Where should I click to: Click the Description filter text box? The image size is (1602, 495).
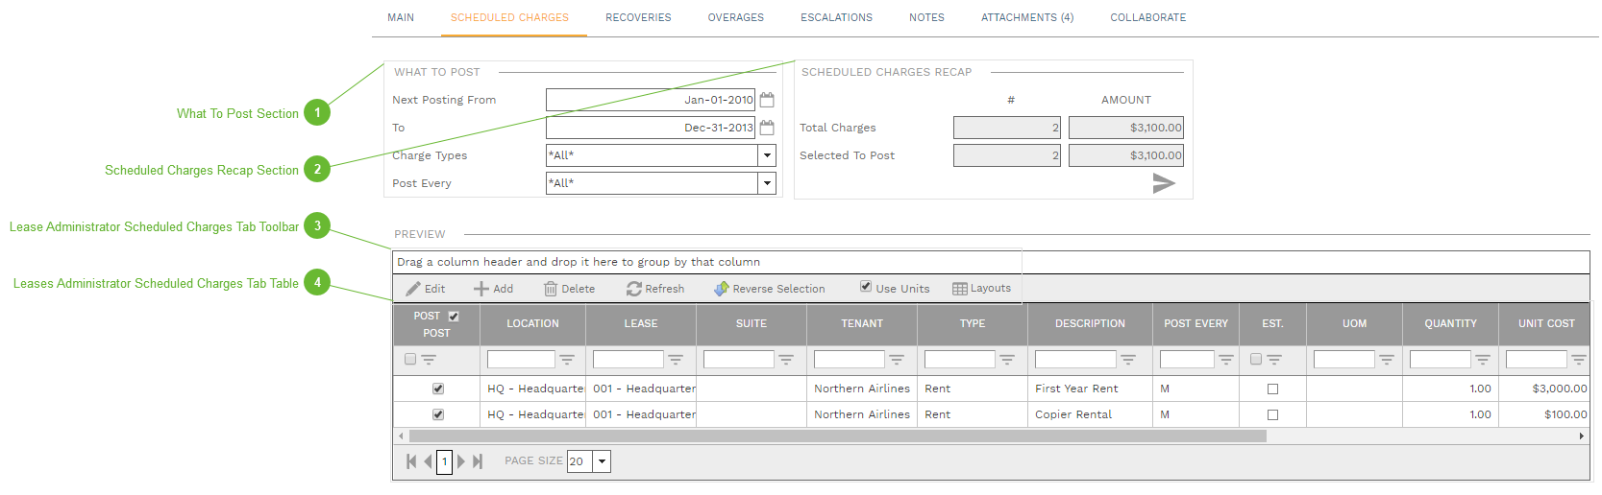click(1075, 360)
